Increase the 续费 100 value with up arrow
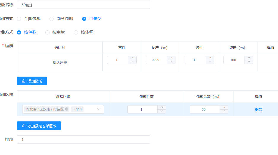 pyautogui.click(x=249, y=58)
